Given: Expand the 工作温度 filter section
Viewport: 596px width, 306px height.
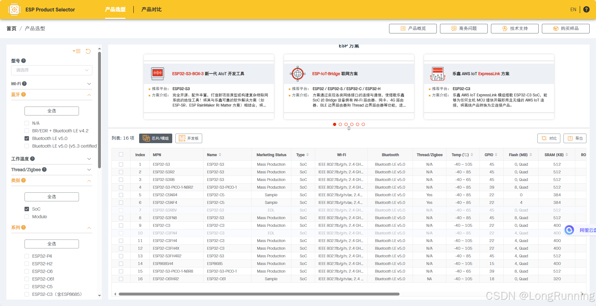Looking at the screenshot, I should (x=89, y=159).
